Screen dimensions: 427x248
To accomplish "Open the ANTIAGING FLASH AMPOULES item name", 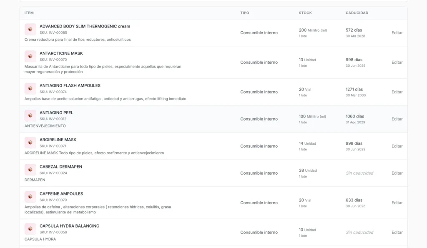I will click(x=70, y=85).
